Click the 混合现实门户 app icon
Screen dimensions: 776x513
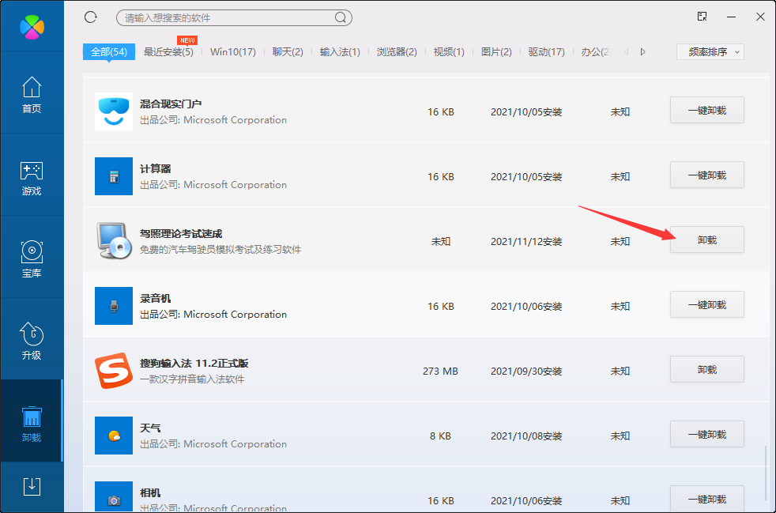(x=114, y=111)
